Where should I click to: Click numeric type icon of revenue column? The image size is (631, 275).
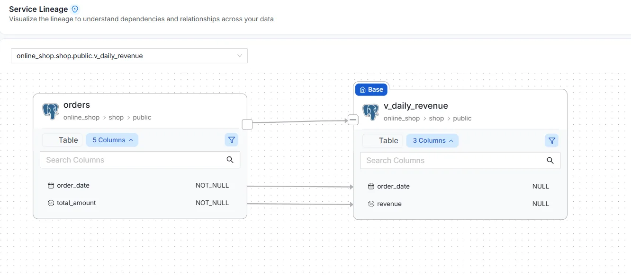click(371, 204)
